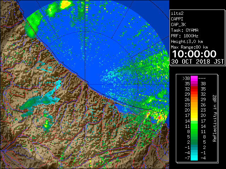Select the dark green 2–5 dBZ legend band
The height and width of the screenshot is (169, 226).
pyautogui.click(x=194, y=142)
